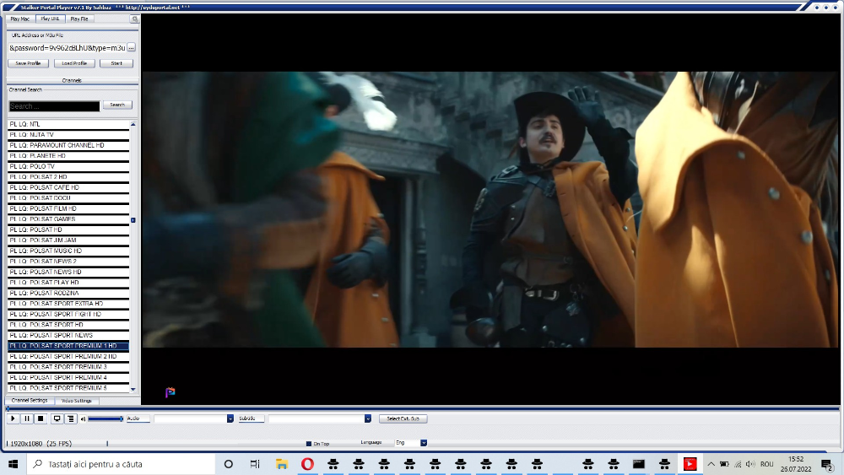The width and height of the screenshot is (844, 475).
Task: Open Opera browser from taskbar
Action: click(307, 464)
